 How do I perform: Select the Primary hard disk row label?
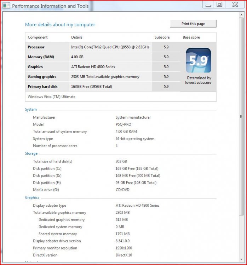pyautogui.click(x=42, y=87)
